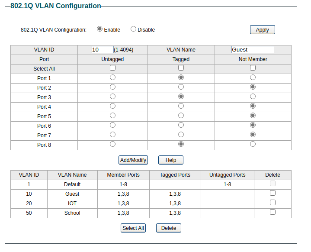Open the Help button
311x252 pixels.
[171, 160]
